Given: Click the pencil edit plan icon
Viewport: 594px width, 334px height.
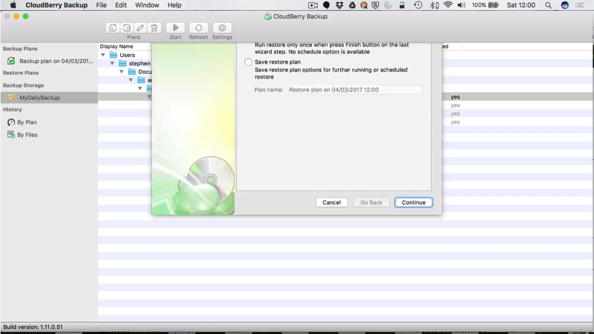Looking at the screenshot, I should 140,28.
